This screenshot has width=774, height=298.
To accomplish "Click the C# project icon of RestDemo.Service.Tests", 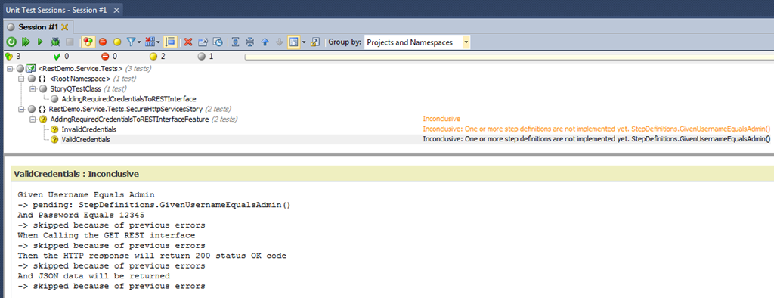I will 31,68.
